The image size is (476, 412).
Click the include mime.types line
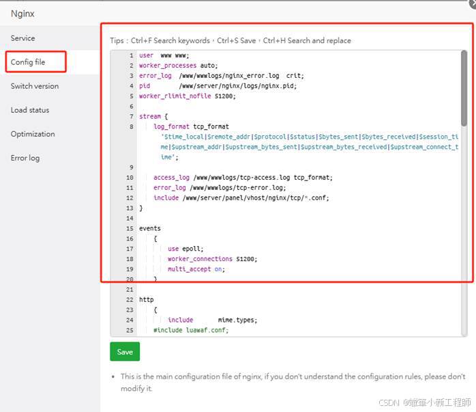pos(212,320)
